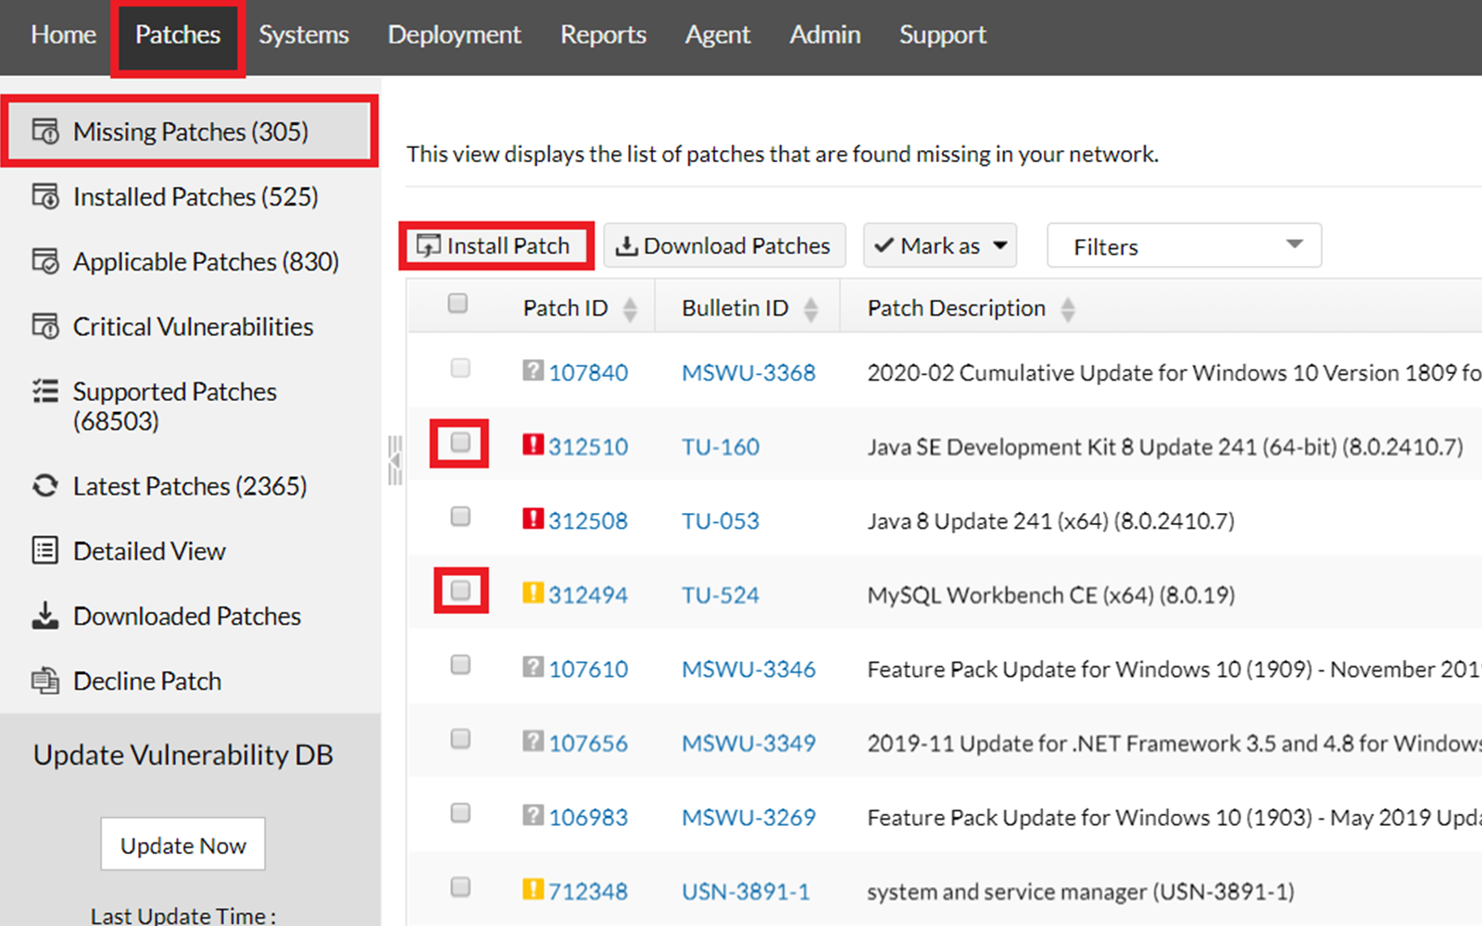
Task: Open the Mark as dropdown
Action: 939,245
